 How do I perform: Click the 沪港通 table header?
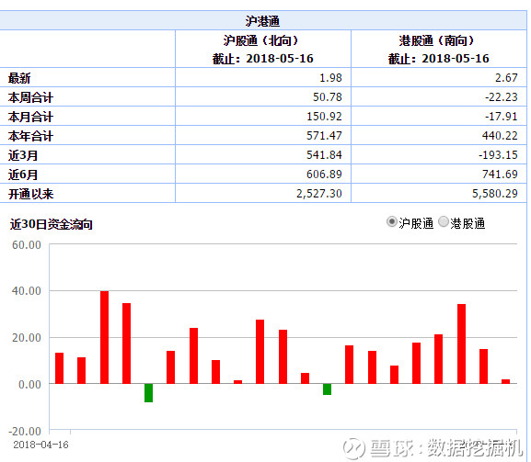tap(263, 21)
